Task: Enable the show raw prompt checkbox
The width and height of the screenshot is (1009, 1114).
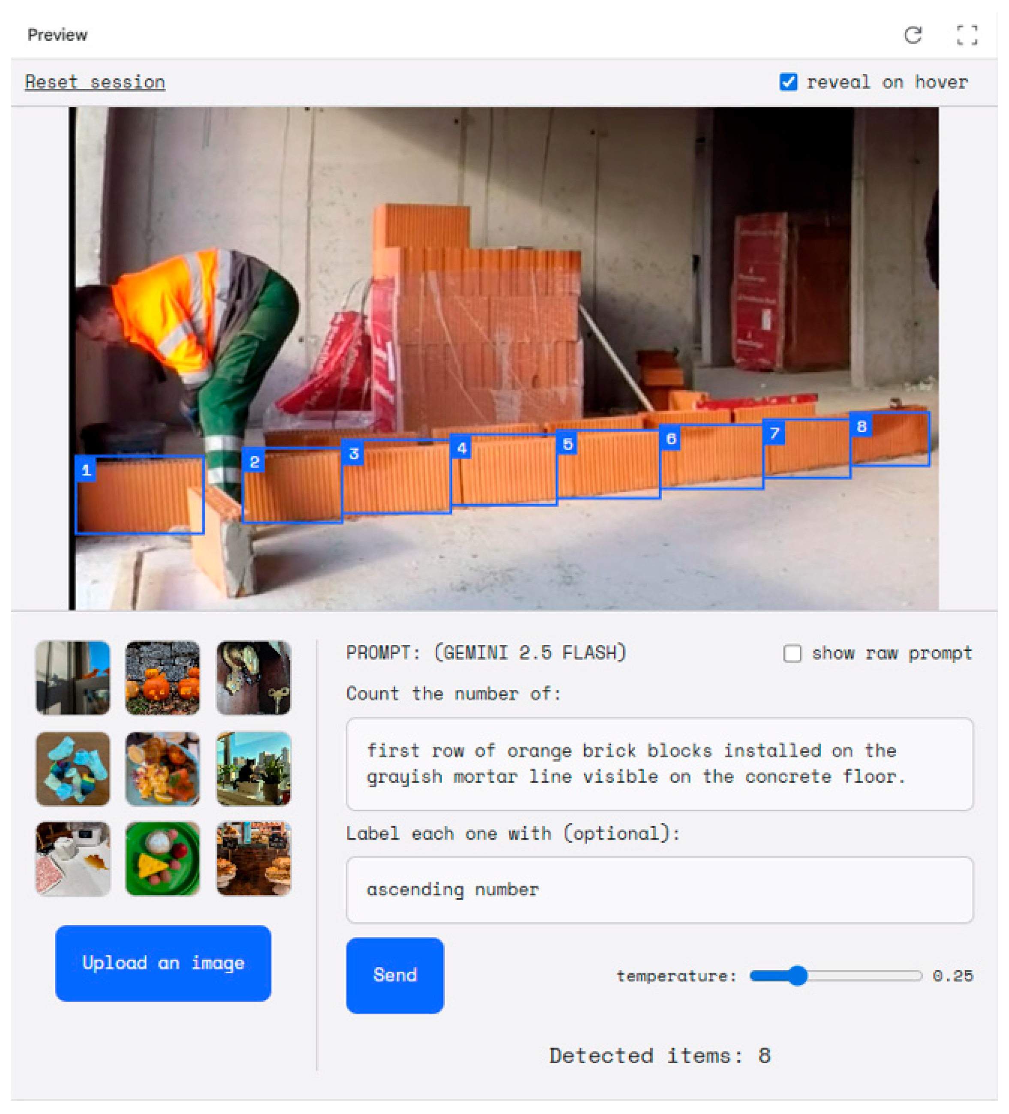Action: [792, 653]
